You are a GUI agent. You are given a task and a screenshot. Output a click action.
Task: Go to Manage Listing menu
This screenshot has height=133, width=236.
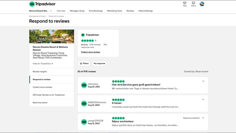tap(77, 11)
